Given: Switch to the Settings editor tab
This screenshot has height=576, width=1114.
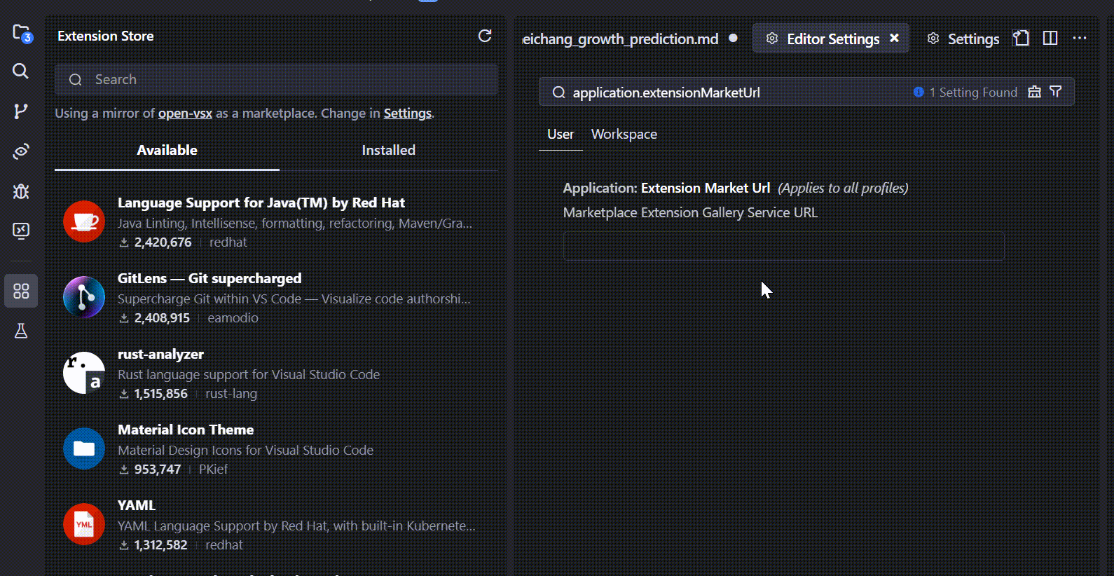Looking at the screenshot, I should (963, 39).
